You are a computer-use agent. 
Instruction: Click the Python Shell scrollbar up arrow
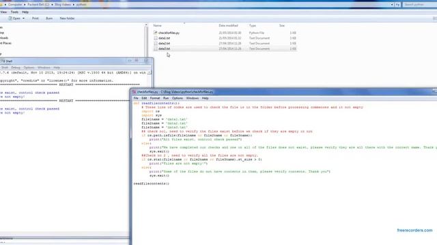(x=149, y=73)
